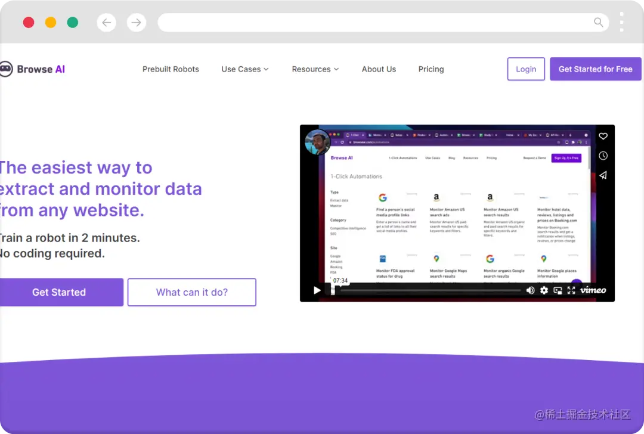Click the What can it do? button

pyautogui.click(x=192, y=292)
